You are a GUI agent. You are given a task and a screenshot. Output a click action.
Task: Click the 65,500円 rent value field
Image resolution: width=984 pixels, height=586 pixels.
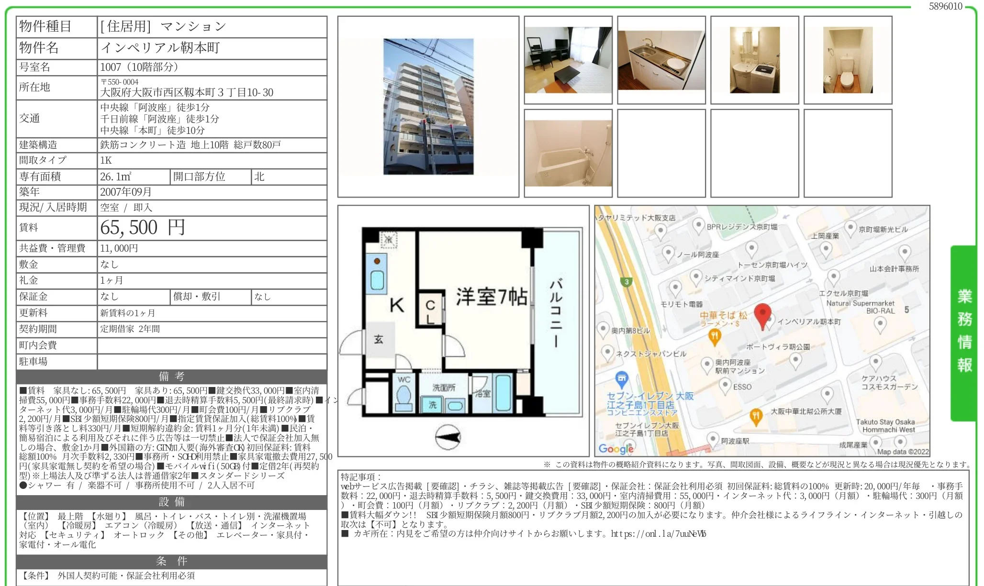tap(212, 228)
